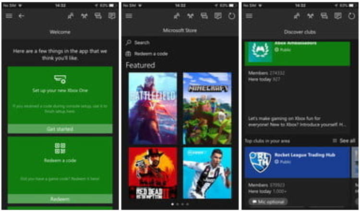
Task: Click the QR code icon on the 'Redeem a code' card
Action: [60, 148]
